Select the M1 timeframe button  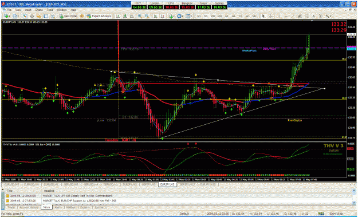(199, 16)
